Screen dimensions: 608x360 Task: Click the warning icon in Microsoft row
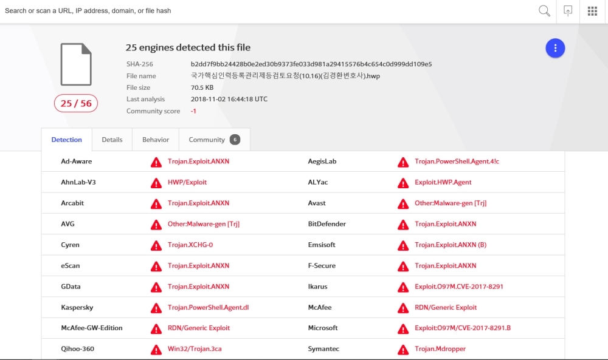pos(403,328)
